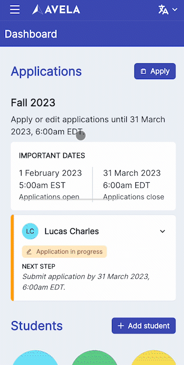Click the plus icon in Add student
This screenshot has width=184, height=365.
pyautogui.click(x=121, y=326)
